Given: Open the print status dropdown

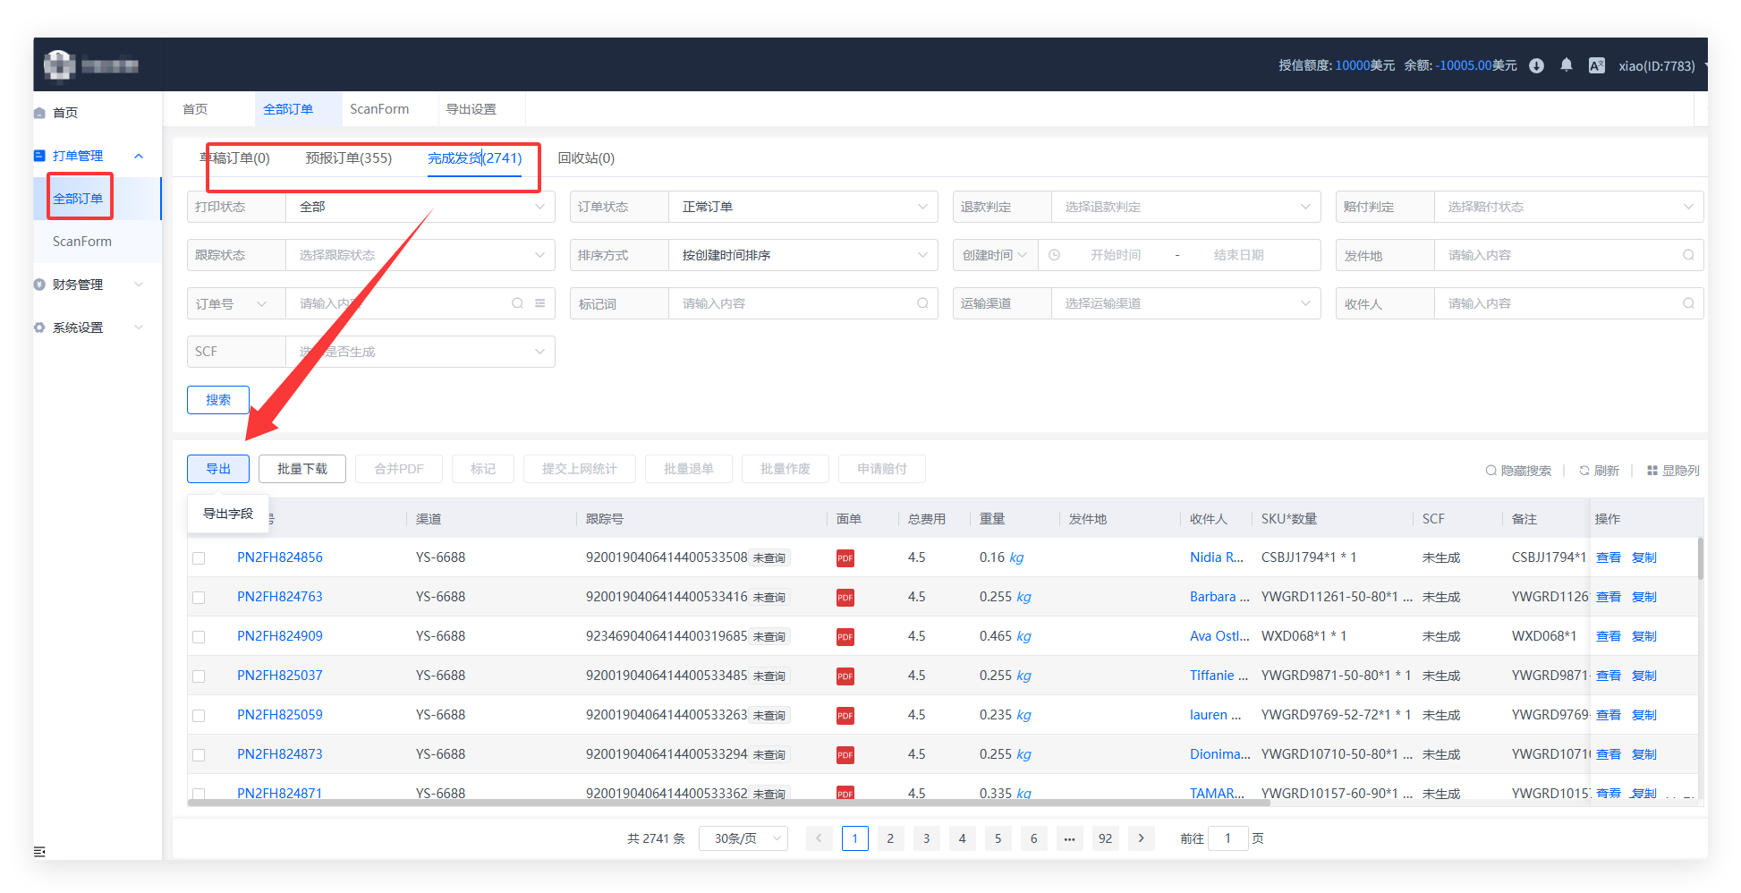Looking at the screenshot, I should click(x=420, y=207).
